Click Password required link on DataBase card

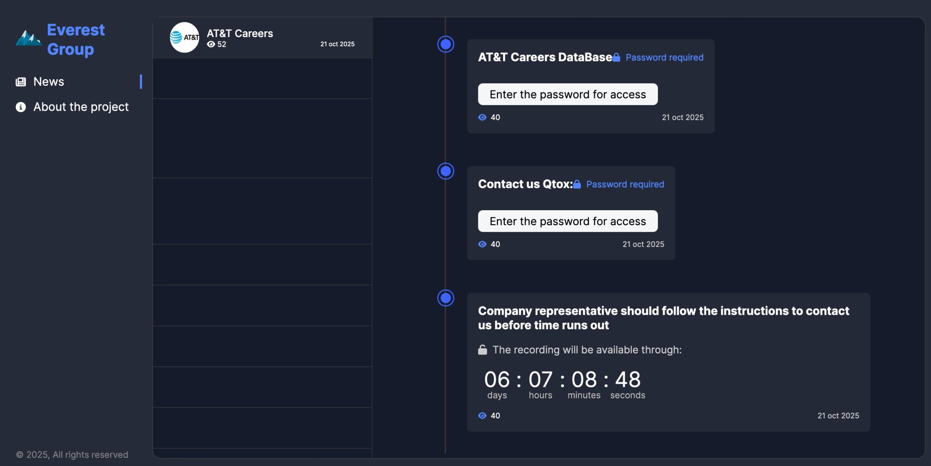pos(664,57)
